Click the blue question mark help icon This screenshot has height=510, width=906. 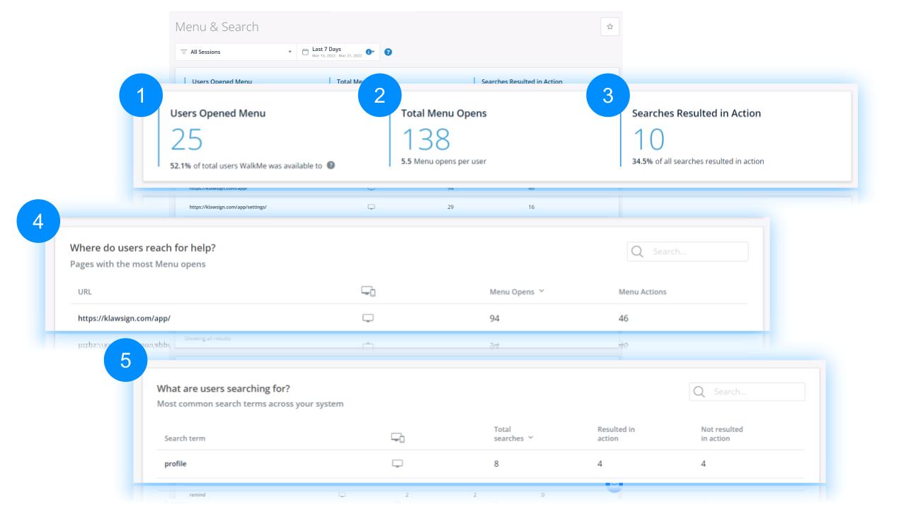click(388, 52)
